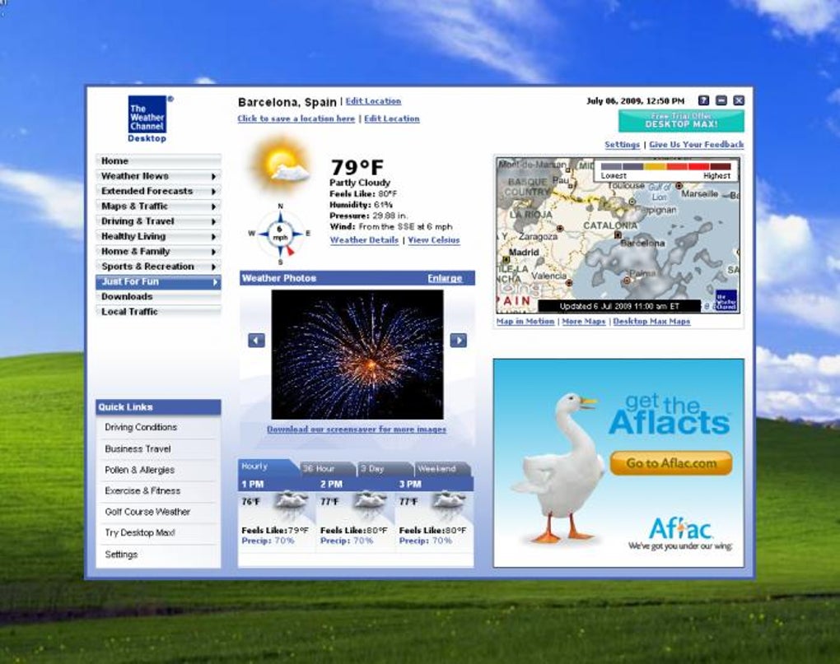Click the partly cloudy sun icon

(x=280, y=165)
